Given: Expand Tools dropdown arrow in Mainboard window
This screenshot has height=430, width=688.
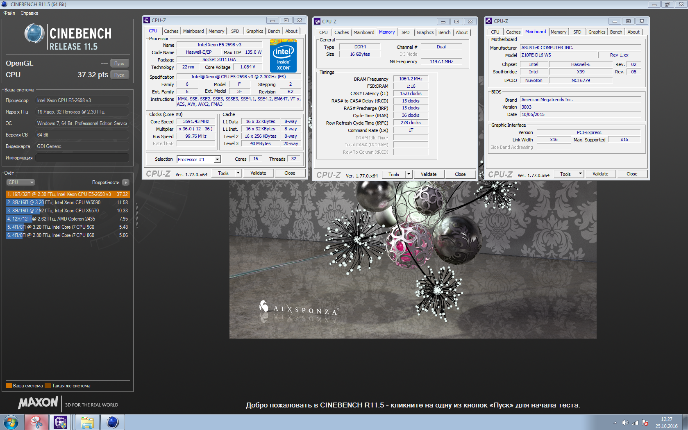Looking at the screenshot, I should click(x=580, y=174).
